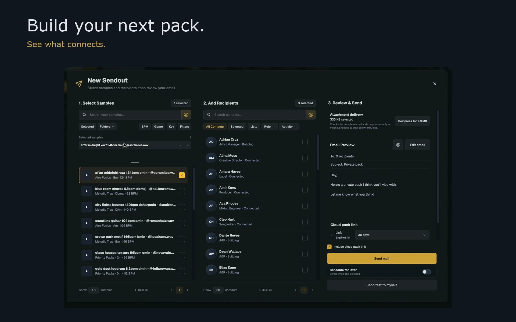Preview selected sample with small play arrow
The width and height of the screenshot is (516, 322).
pyautogui.click(x=180, y=145)
